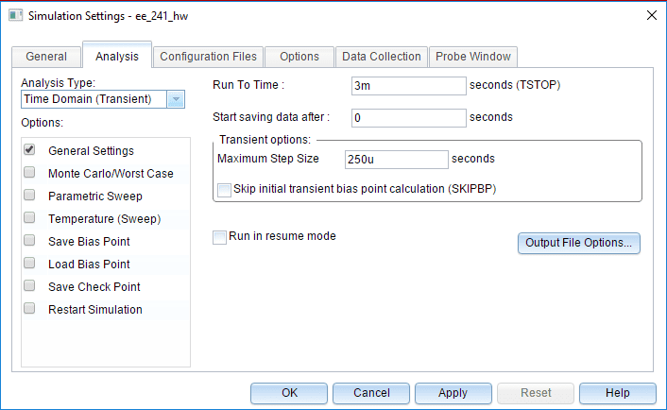The width and height of the screenshot is (667, 410).
Task: Switch to the Probe Window tab
Action: tap(472, 57)
